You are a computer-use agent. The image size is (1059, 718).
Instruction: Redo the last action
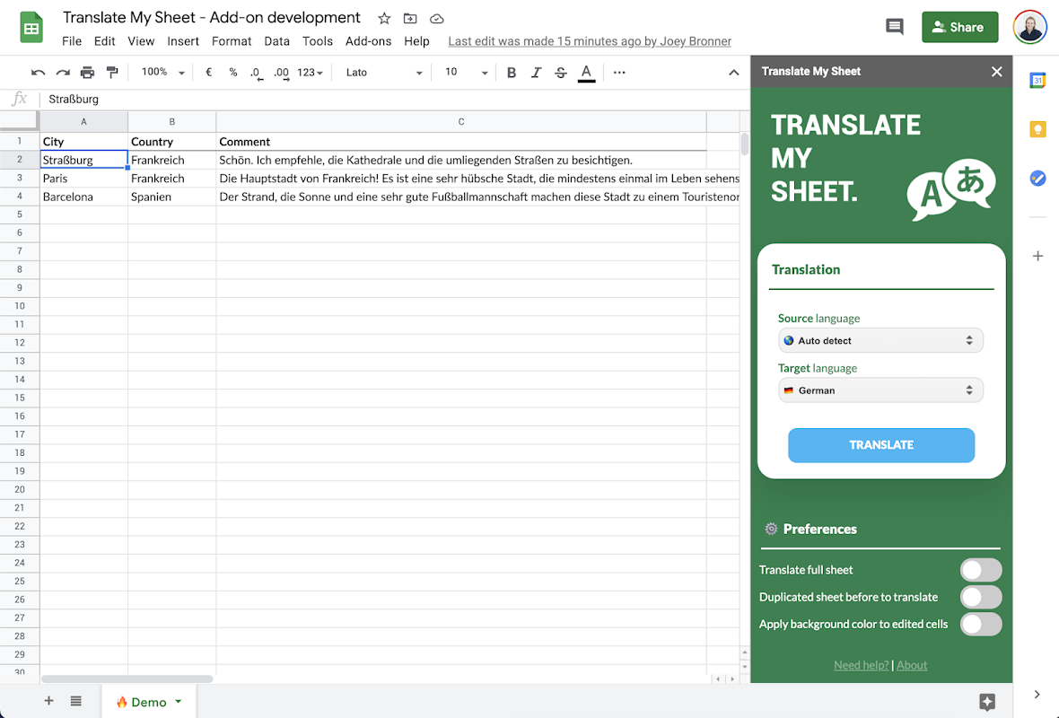point(63,73)
